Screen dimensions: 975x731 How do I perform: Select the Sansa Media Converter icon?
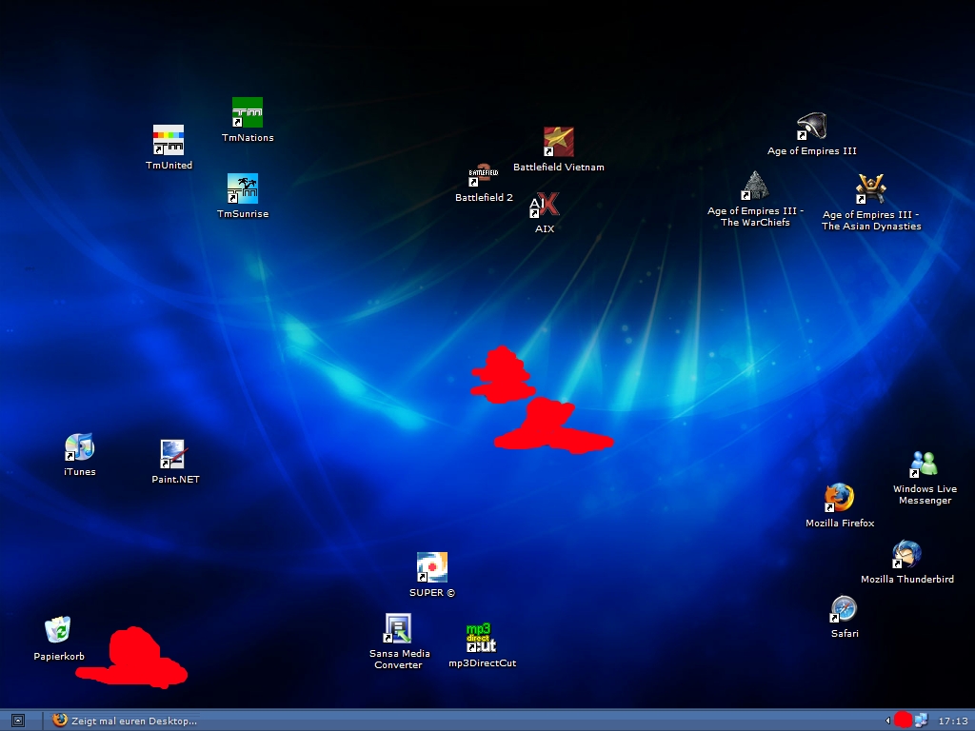(x=398, y=628)
